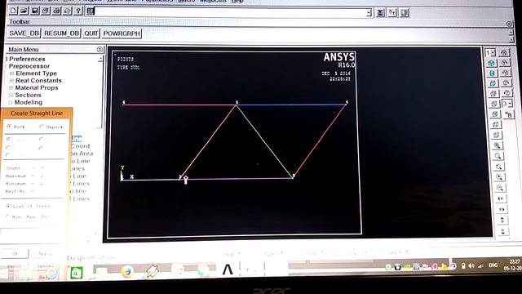Expand Sections tree node
The width and height of the screenshot is (522, 294).
[11, 95]
